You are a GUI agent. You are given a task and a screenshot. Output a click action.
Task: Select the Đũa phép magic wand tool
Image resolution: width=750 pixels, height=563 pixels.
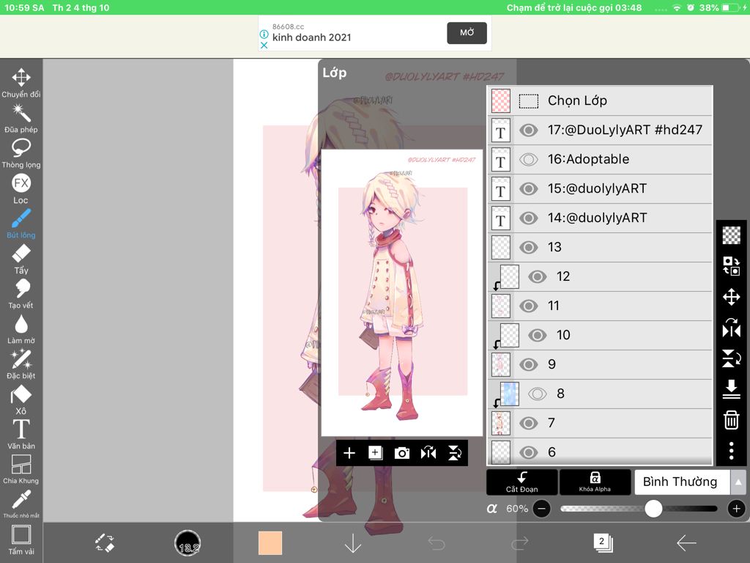[x=21, y=118]
